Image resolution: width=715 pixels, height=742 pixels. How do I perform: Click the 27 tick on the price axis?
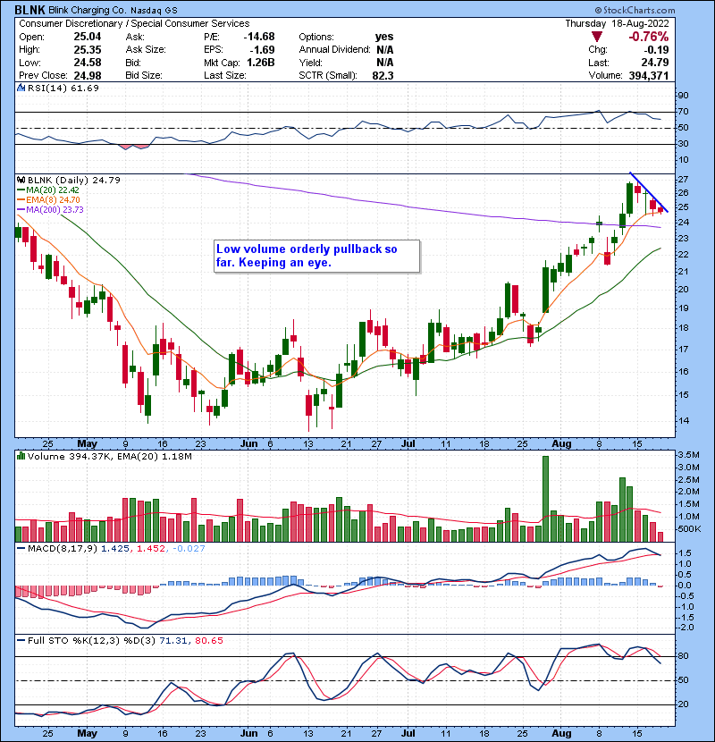(x=683, y=180)
